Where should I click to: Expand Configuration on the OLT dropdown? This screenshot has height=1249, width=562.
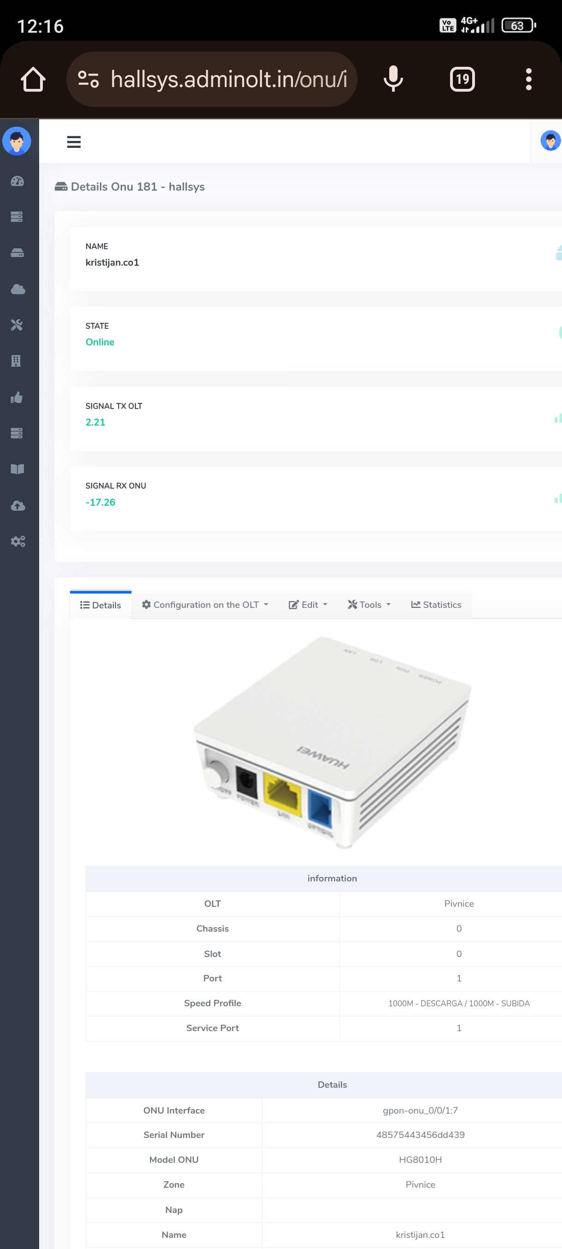click(205, 605)
